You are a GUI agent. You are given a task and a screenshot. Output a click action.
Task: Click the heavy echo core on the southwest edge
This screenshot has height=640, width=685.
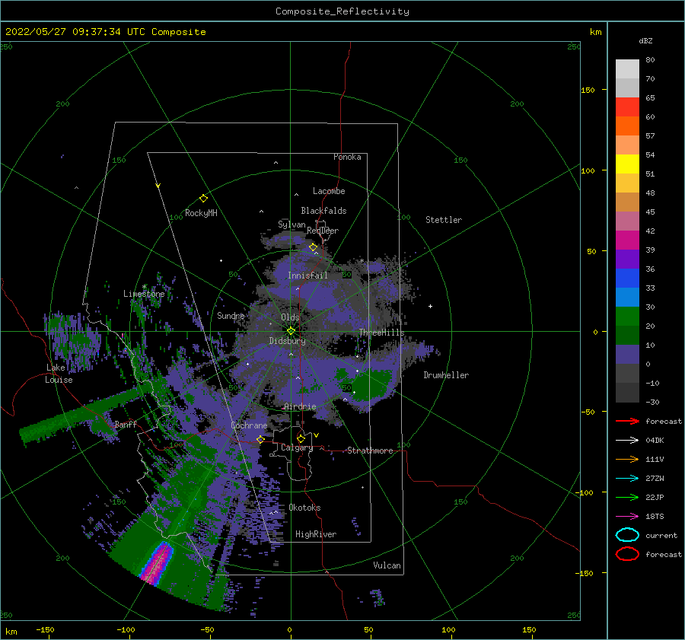click(x=158, y=562)
